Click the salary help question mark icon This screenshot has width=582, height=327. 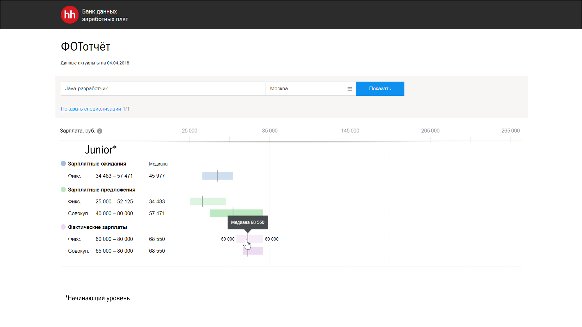pyautogui.click(x=100, y=131)
